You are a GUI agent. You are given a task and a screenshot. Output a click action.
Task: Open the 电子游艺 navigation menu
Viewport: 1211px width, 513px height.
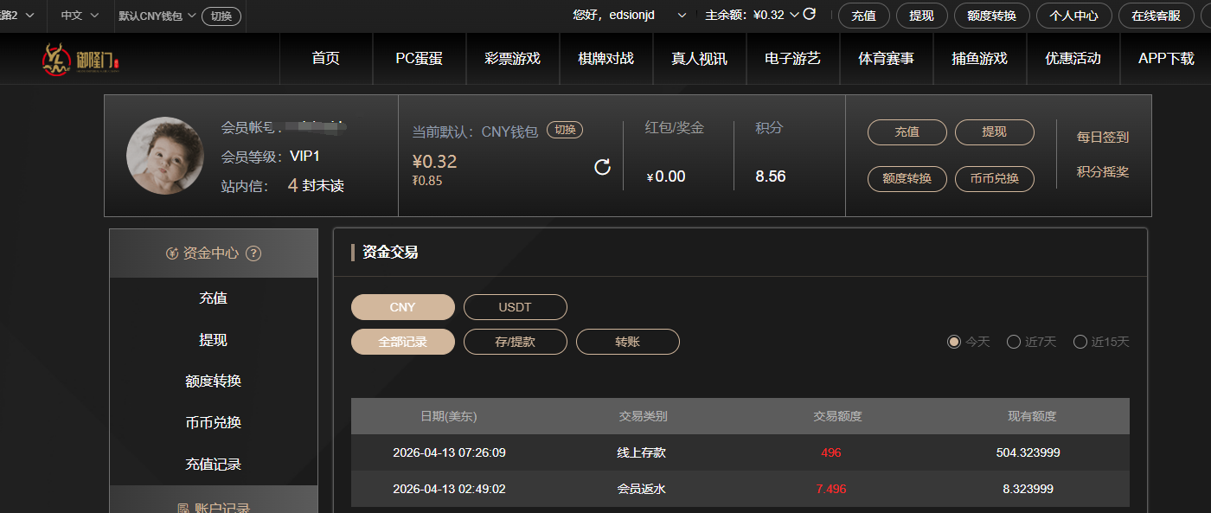pos(792,59)
